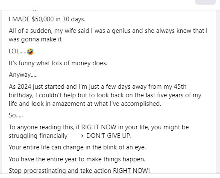
Task: Click the line 'I MADE $50,000 in 30 days.'
Action: click(47, 19)
